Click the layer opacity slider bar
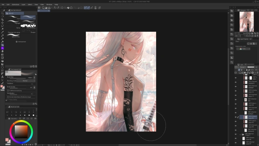 [x=251, y=67]
